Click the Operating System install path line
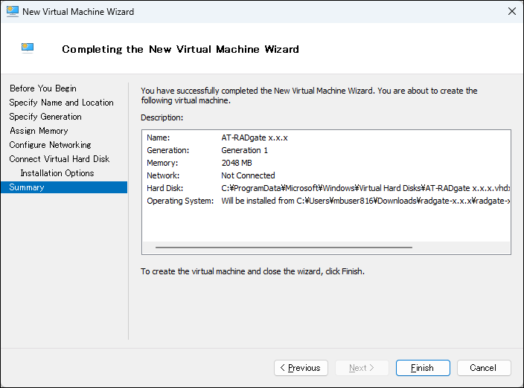This screenshot has height=388, width=524. (365, 201)
